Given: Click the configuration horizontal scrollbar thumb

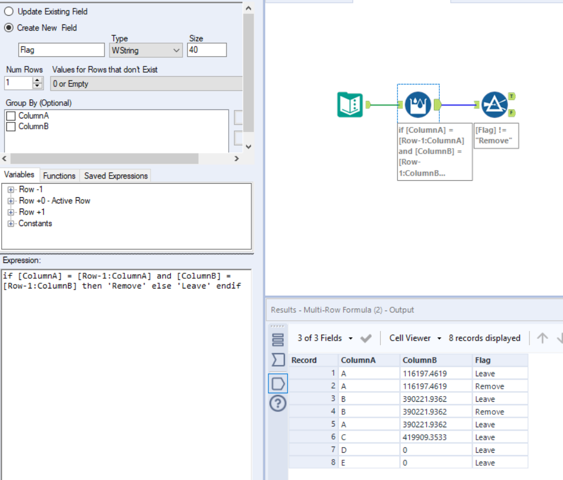Looking at the screenshot, I should pos(104,159).
